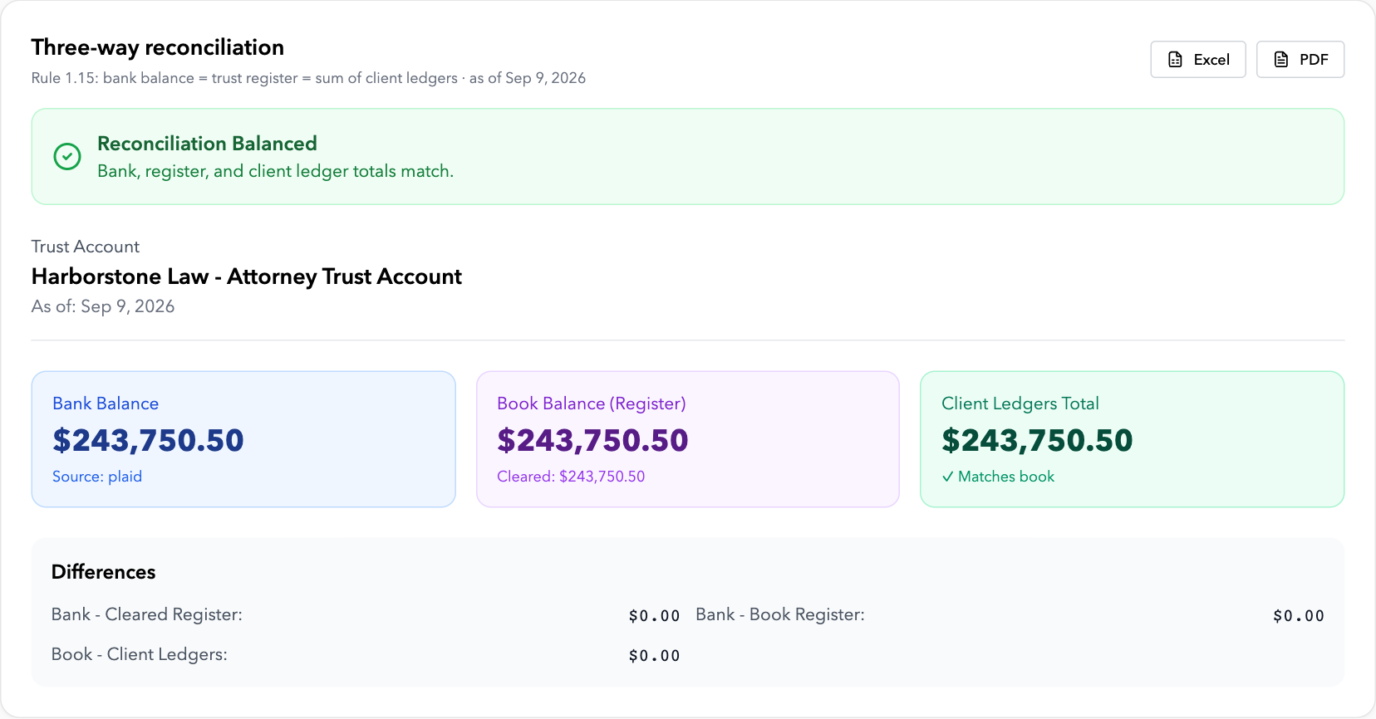Click 'Bank - Book Register:' label

click(780, 614)
